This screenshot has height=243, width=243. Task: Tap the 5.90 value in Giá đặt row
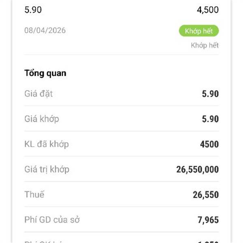[210, 94]
